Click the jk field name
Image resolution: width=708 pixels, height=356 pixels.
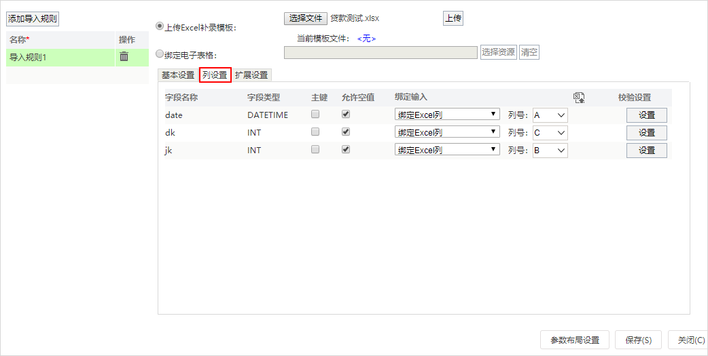tap(169, 150)
